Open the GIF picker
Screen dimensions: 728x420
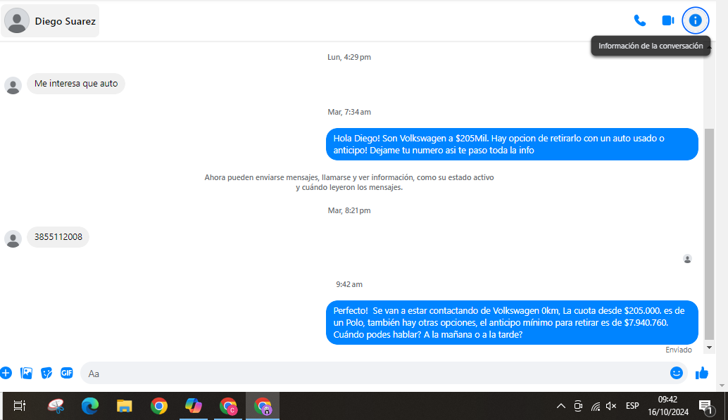67,373
